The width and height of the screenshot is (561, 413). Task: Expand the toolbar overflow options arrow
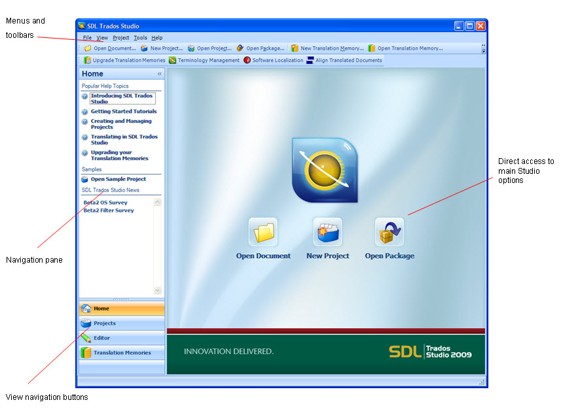tap(483, 48)
